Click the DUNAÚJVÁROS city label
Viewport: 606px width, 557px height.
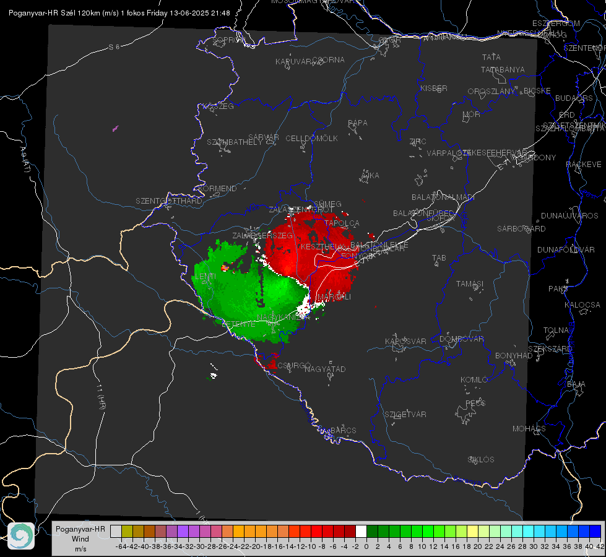coord(569,216)
